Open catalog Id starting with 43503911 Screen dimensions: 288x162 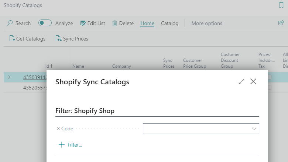point(35,77)
